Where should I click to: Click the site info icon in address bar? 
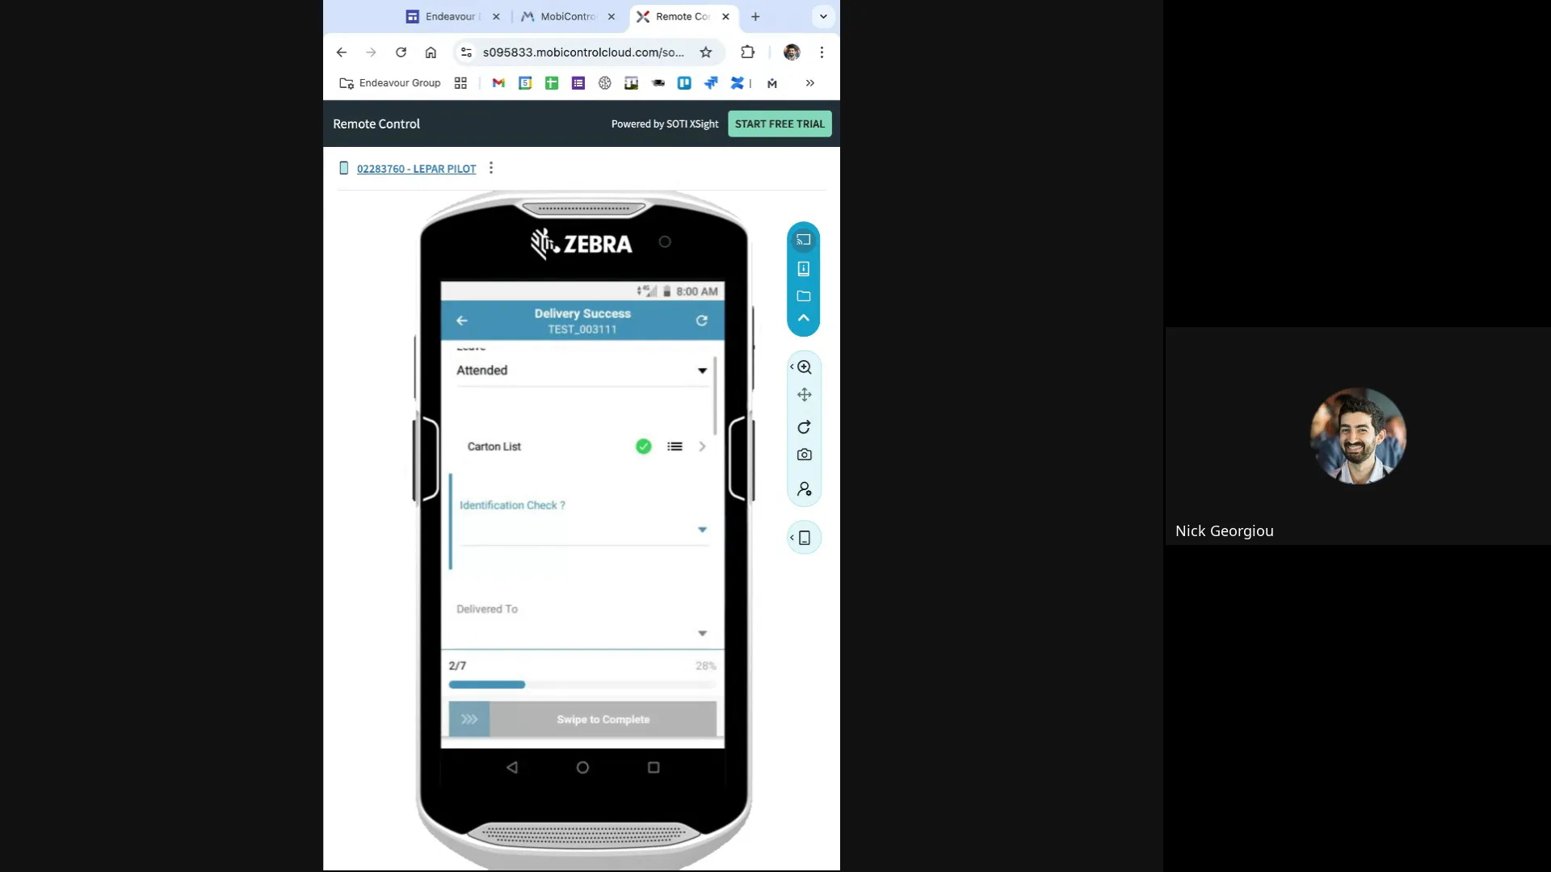[466, 52]
